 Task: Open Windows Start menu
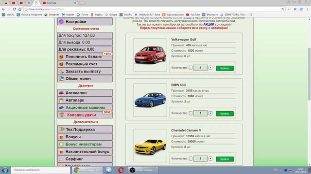(x=5, y=170)
